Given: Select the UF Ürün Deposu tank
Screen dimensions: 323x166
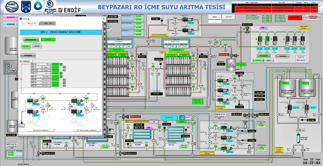Looking at the screenshot, I should (x=231, y=65).
